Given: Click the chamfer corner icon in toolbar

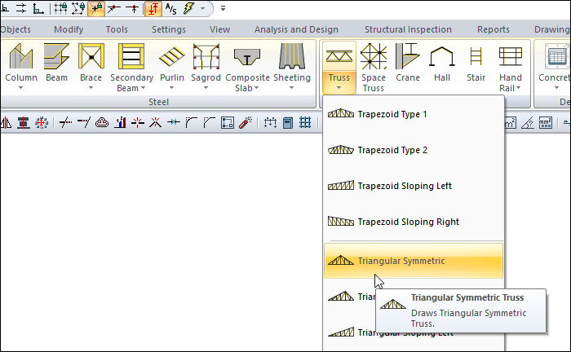Looking at the screenshot, I should point(209,123).
